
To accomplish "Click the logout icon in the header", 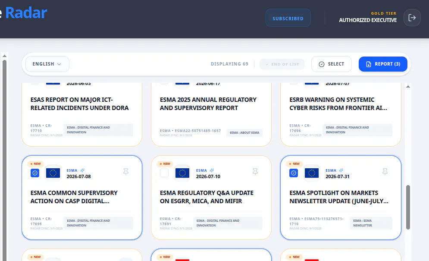I will (412, 18).
